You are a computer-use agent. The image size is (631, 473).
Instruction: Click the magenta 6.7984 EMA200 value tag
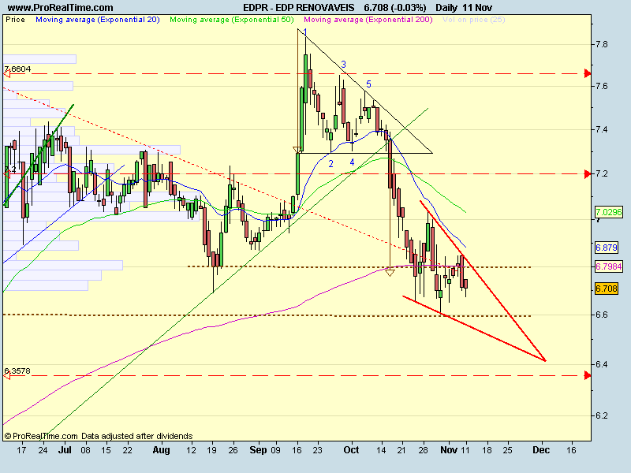pos(608,266)
